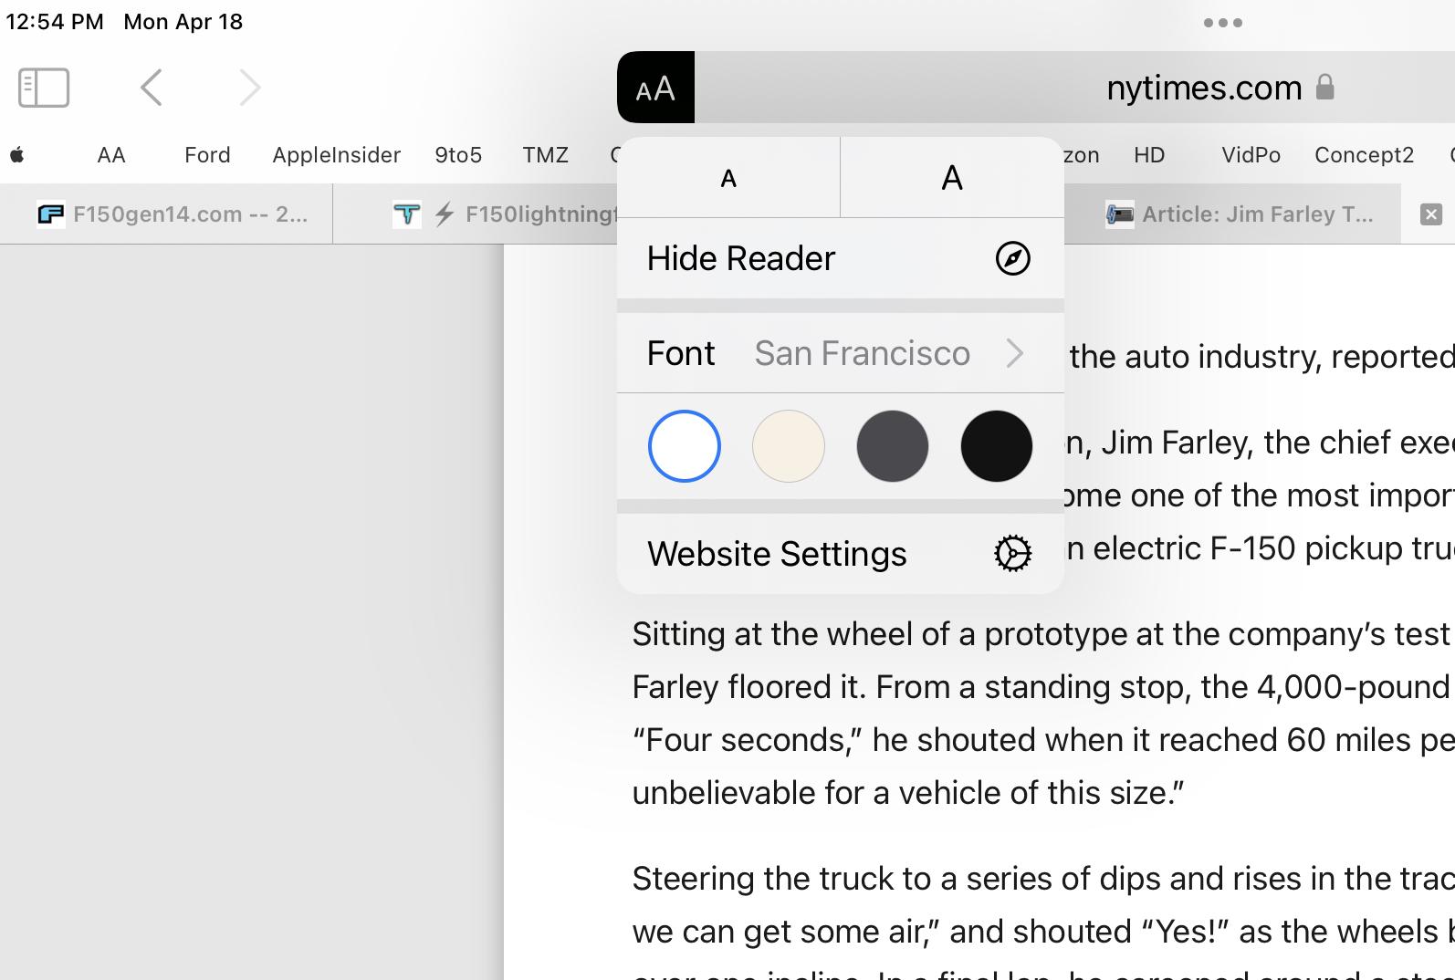Tap the gear icon for Website Settings
The width and height of the screenshot is (1455, 980).
(1012, 554)
